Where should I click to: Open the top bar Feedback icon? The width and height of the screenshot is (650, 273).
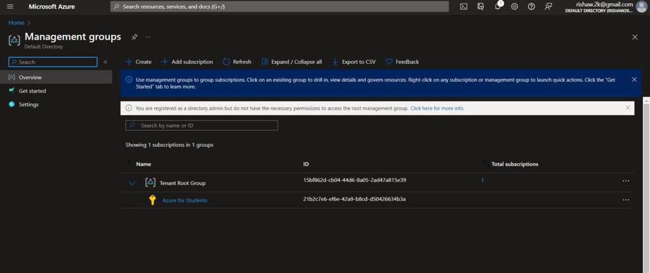pos(548,6)
